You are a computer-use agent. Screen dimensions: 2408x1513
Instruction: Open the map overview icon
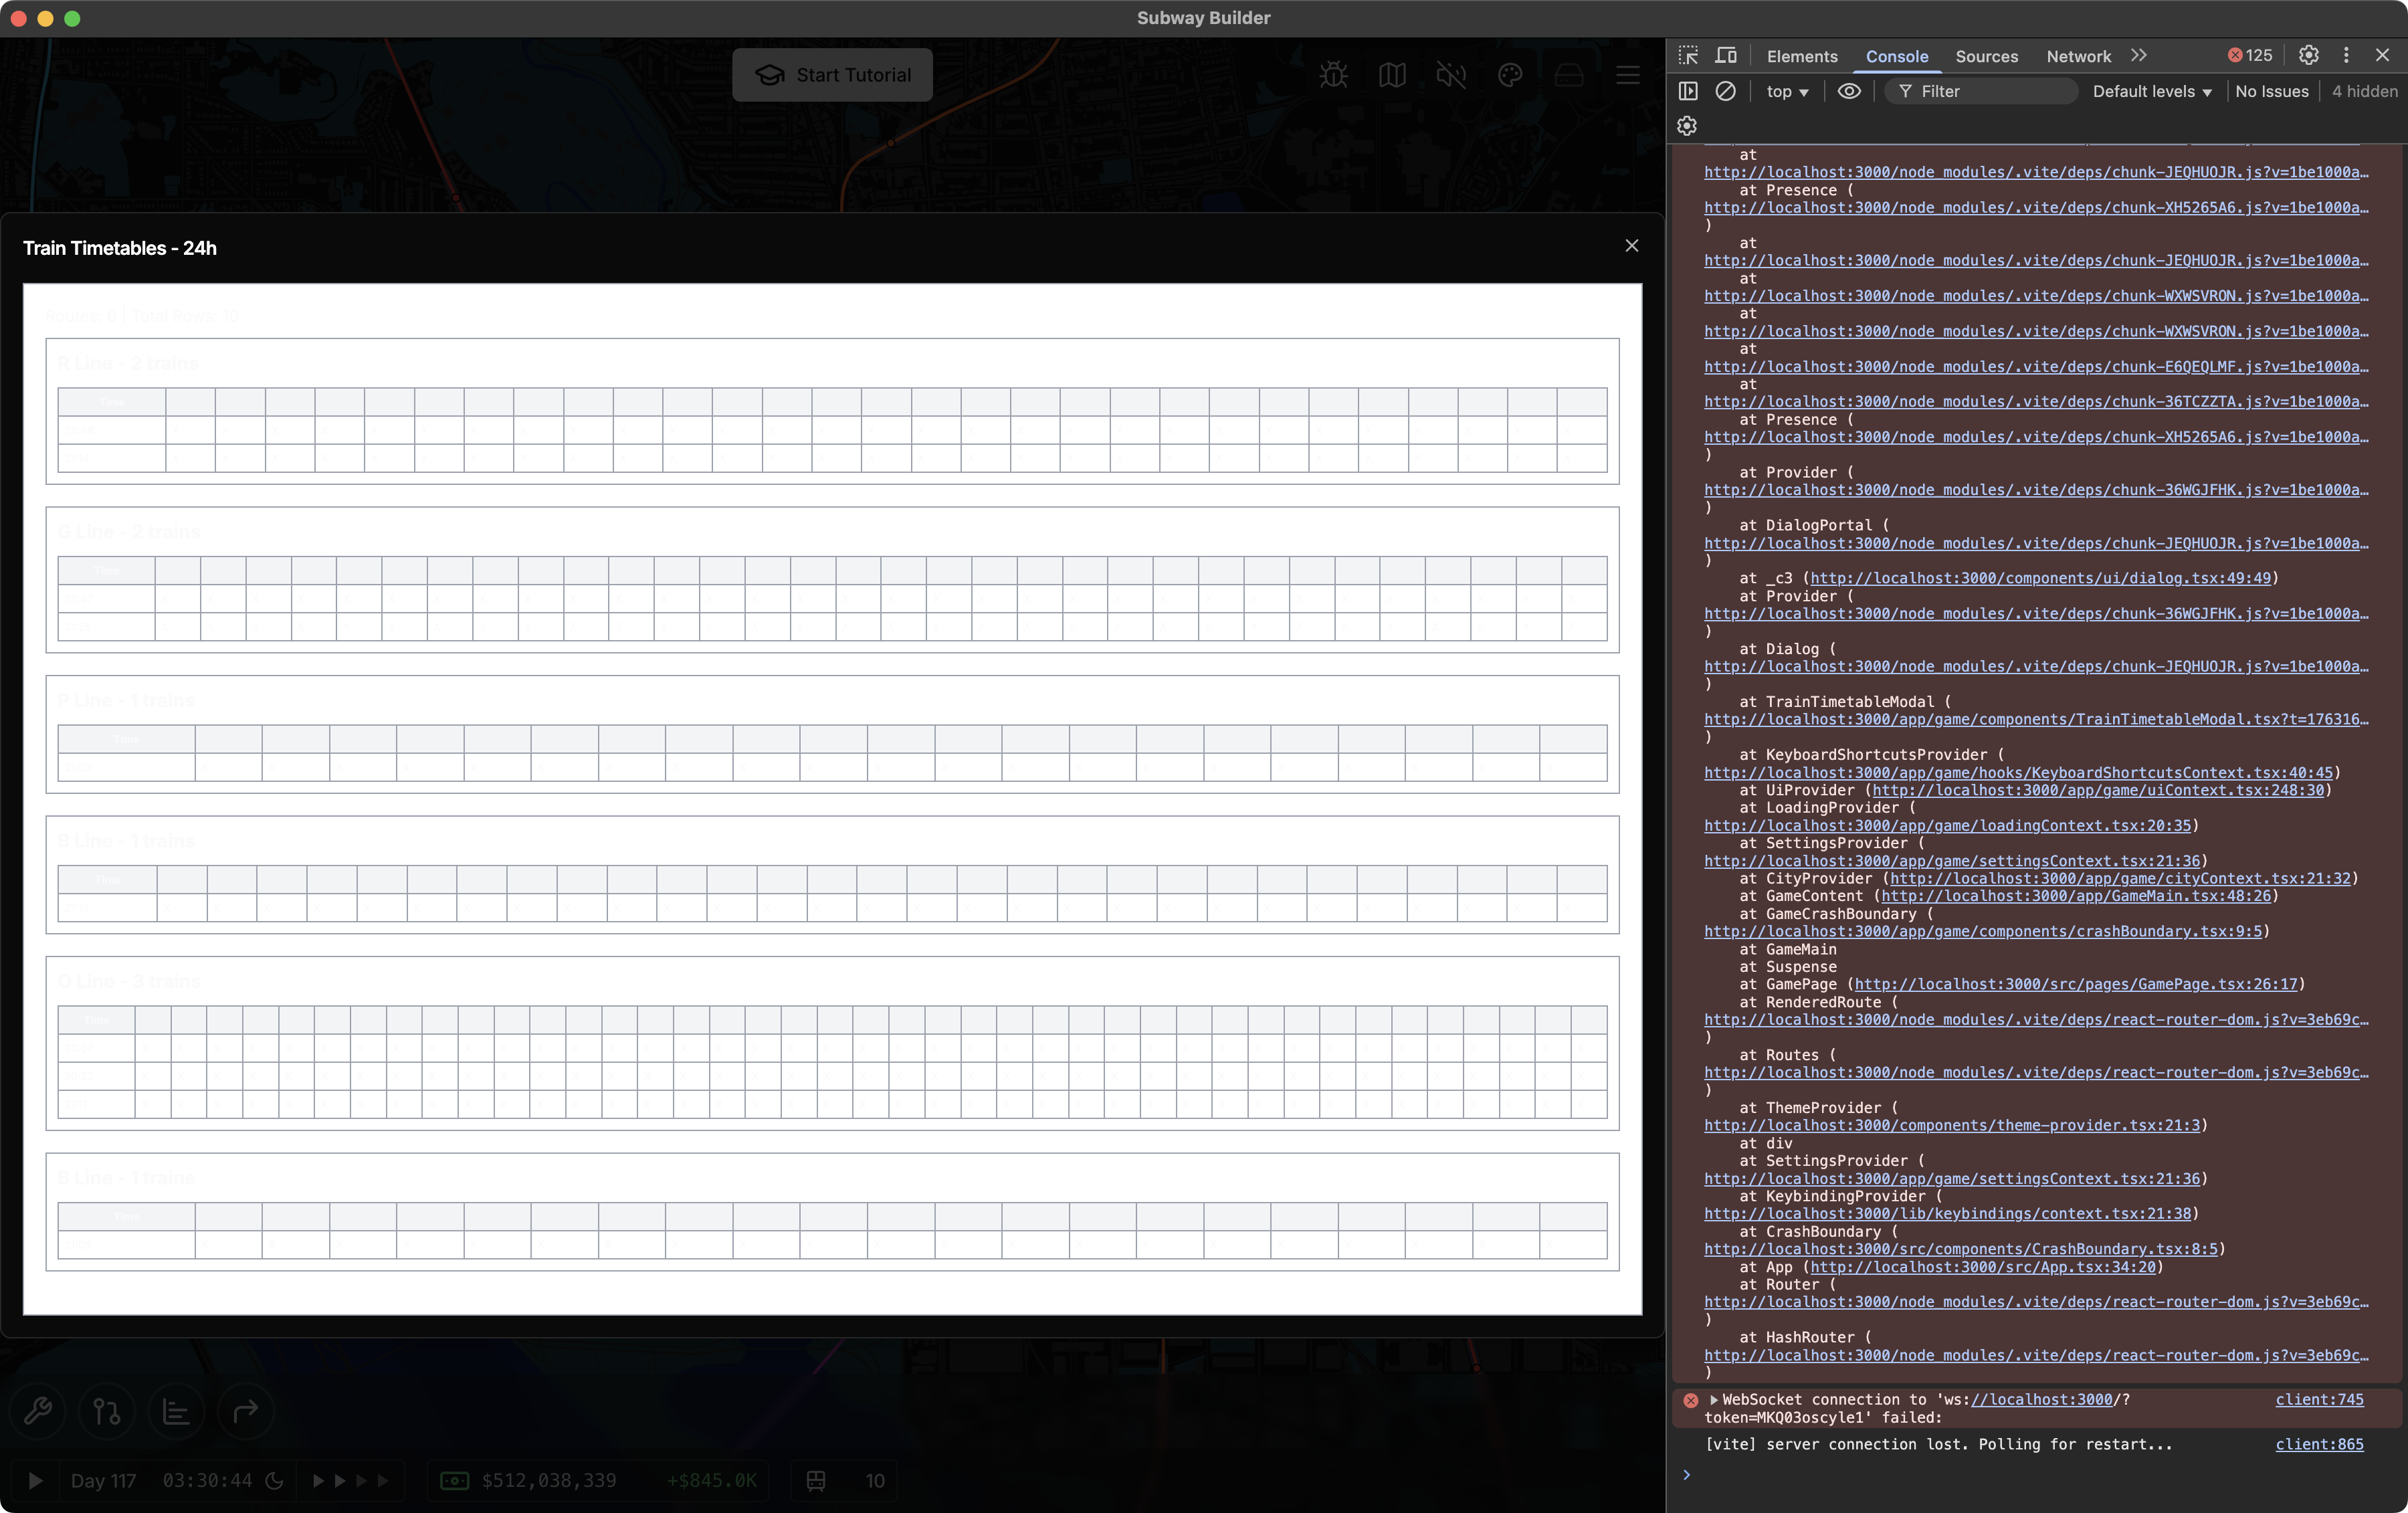[1392, 74]
